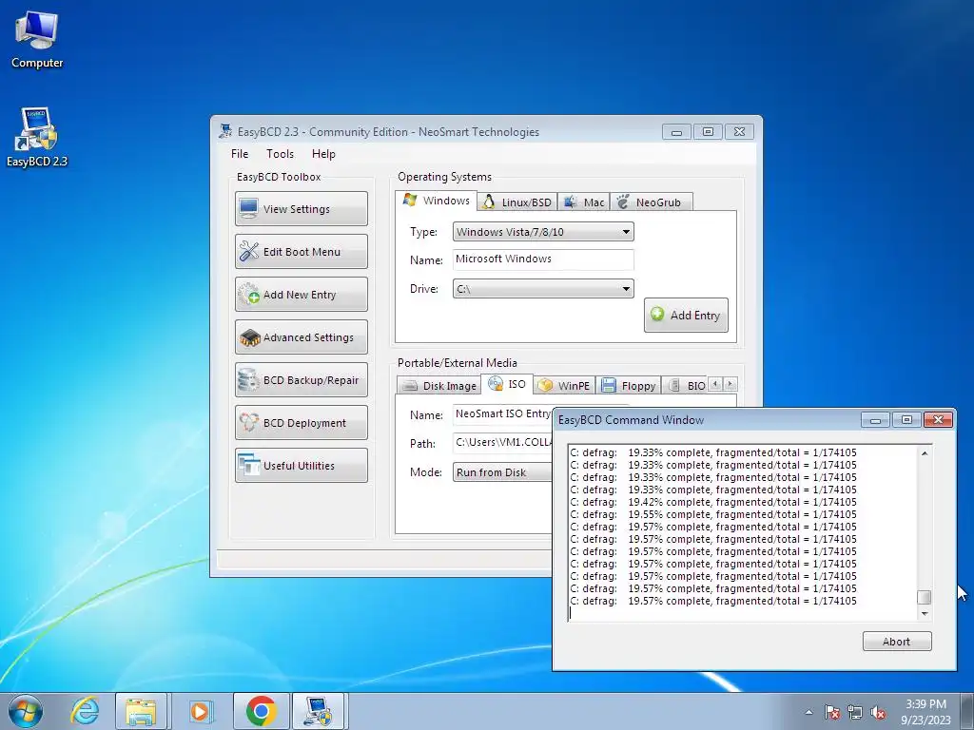Close the EasyBCD Command Window
The height and width of the screenshot is (730, 974).
pos(938,420)
